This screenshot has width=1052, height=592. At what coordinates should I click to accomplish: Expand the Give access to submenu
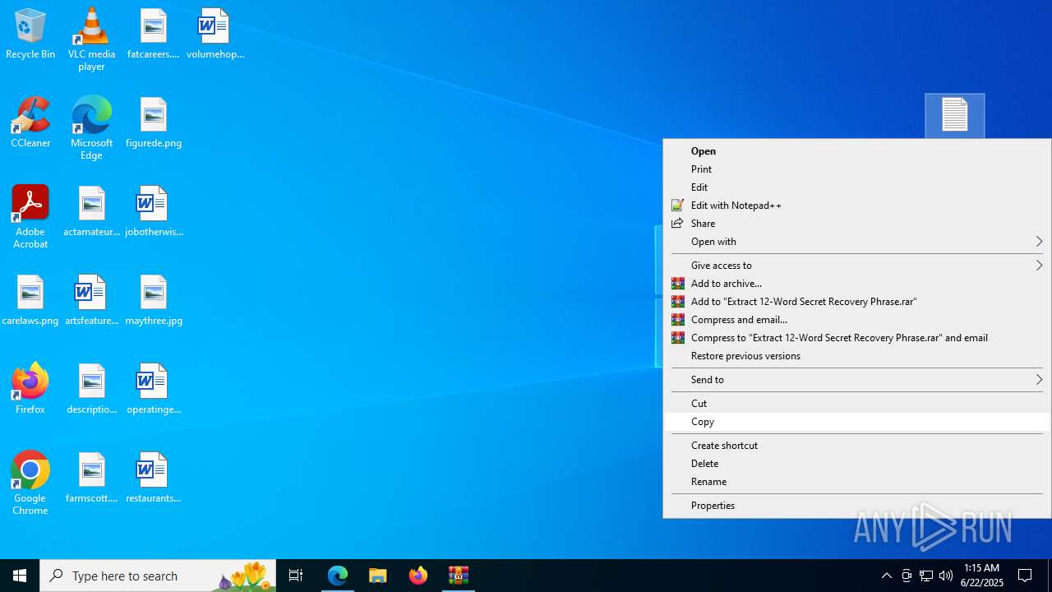click(x=857, y=266)
